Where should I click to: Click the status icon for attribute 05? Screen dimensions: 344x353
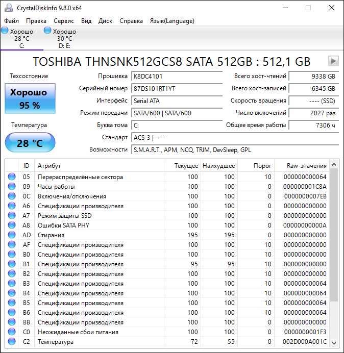(12, 176)
